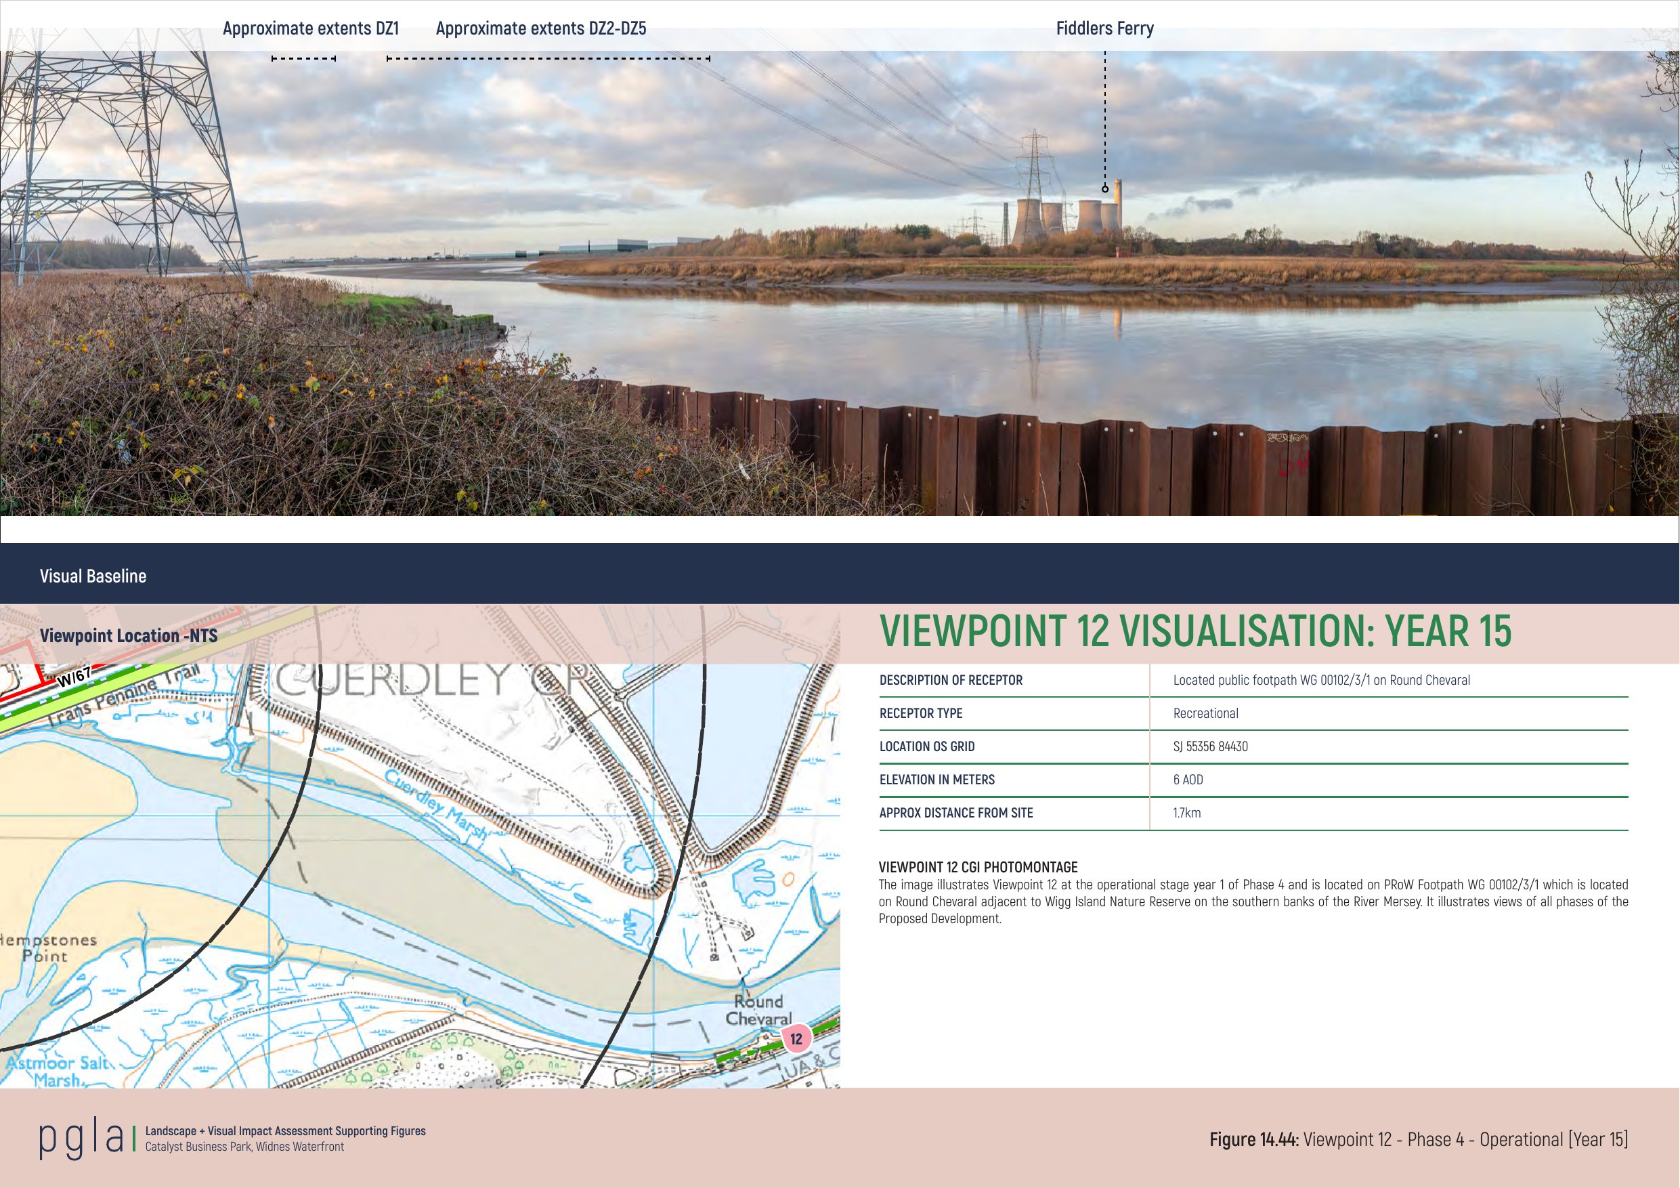Click the Approximate extents DZ2-DZ5 label
1680x1188 pixels.
(541, 28)
